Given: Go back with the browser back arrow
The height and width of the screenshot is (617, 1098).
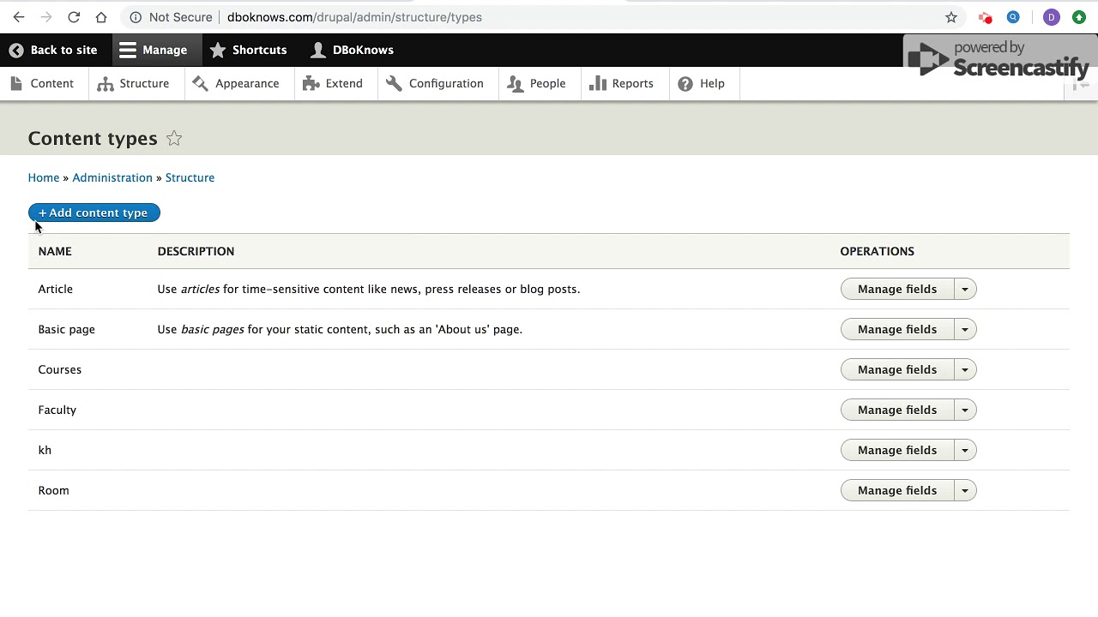Looking at the screenshot, I should coord(19,17).
